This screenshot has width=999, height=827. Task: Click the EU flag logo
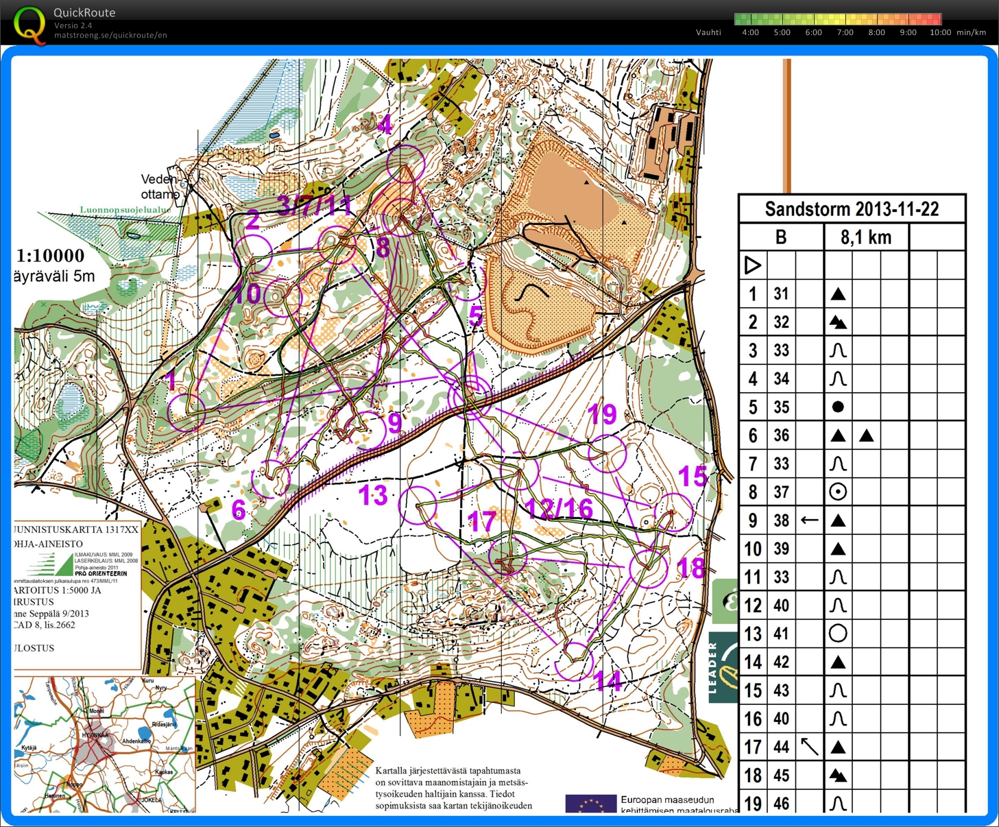pyautogui.click(x=590, y=804)
